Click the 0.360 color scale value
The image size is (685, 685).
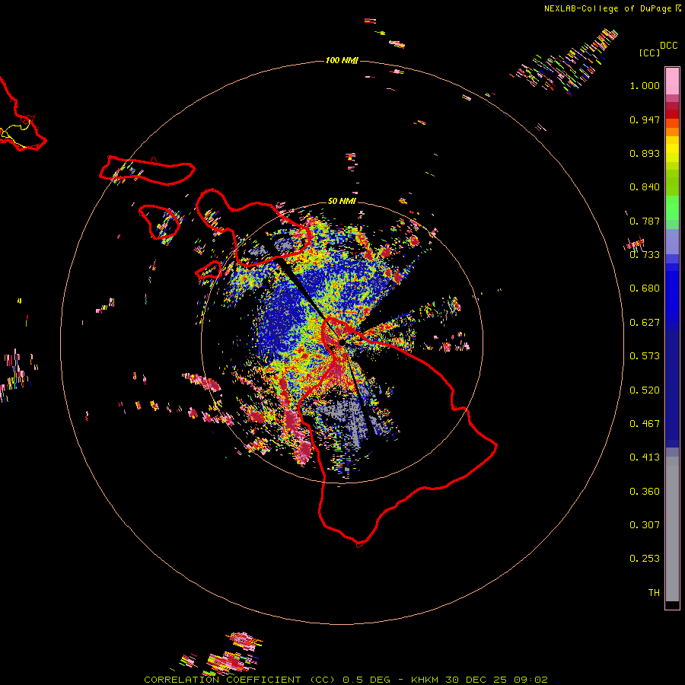645,492
